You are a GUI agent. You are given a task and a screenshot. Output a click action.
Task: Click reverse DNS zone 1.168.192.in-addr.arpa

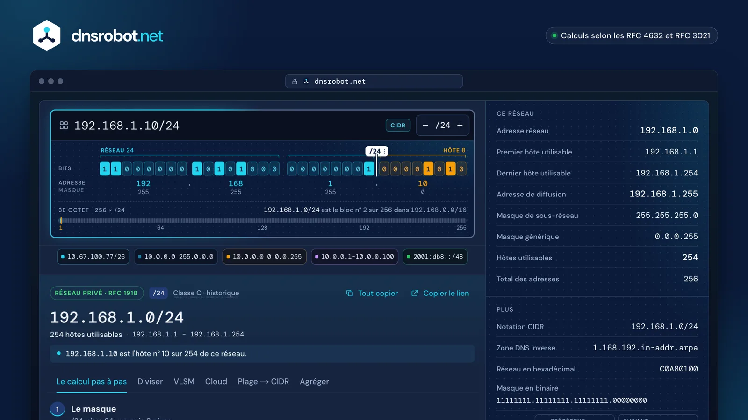click(x=645, y=348)
